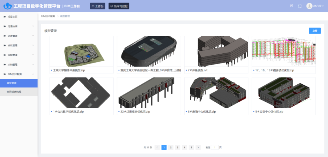Image resolution: width=328 pixels, height=157 pixels.
Task: Open the 领导驾驶舱 dashboard button
Action: click(119, 6)
